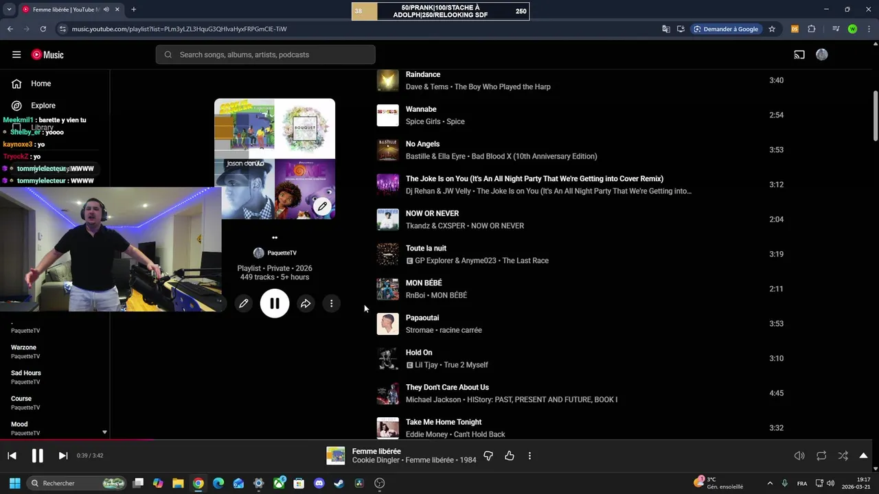Viewport: 879px width, 494px height.
Task: Open the Windows Start menu
Action: click(x=14, y=483)
